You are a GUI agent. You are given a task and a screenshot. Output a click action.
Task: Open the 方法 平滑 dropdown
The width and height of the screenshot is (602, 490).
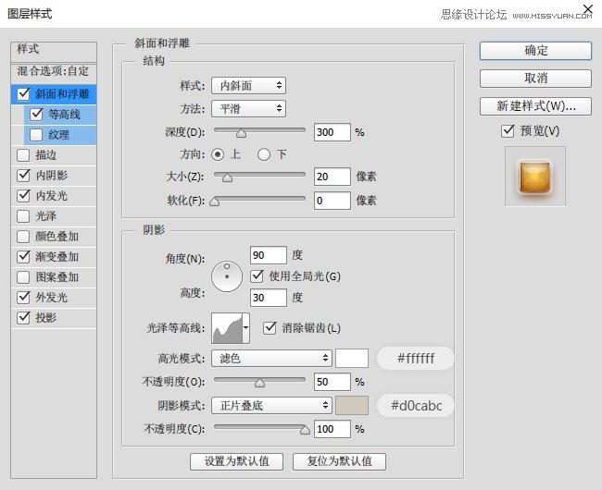248,109
